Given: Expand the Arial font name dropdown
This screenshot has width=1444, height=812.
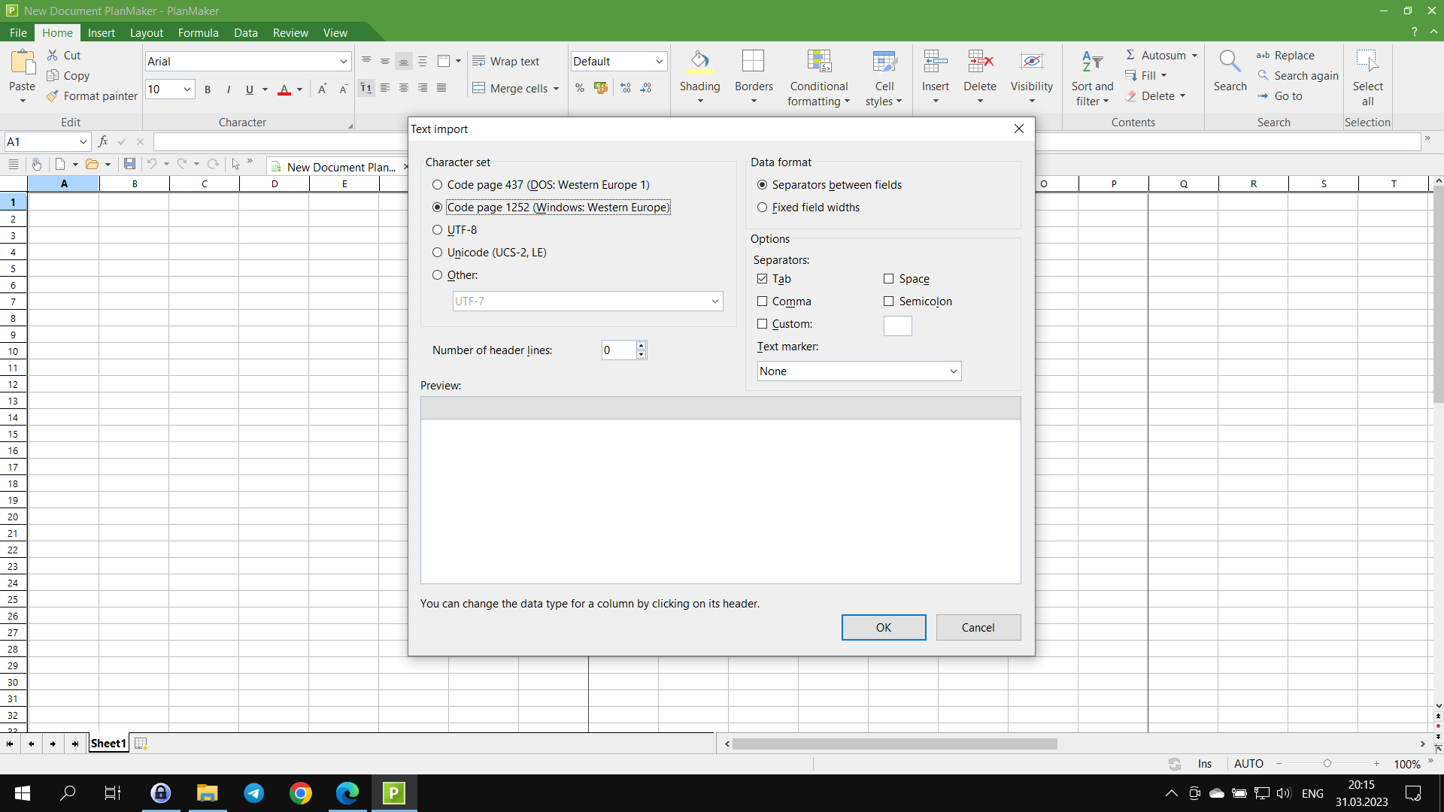Looking at the screenshot, I should pos(343,62).
